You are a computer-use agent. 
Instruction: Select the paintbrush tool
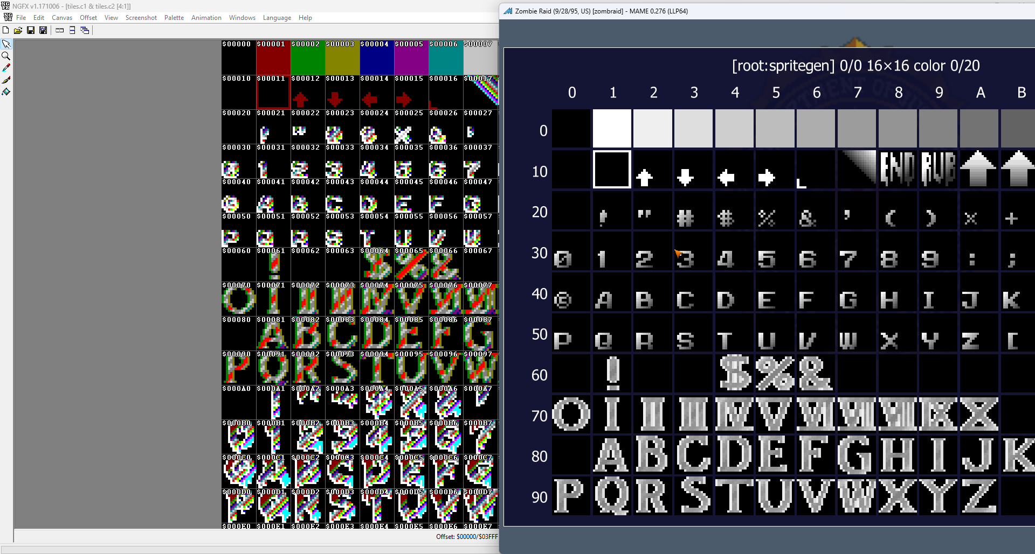[x=6, y=80]
